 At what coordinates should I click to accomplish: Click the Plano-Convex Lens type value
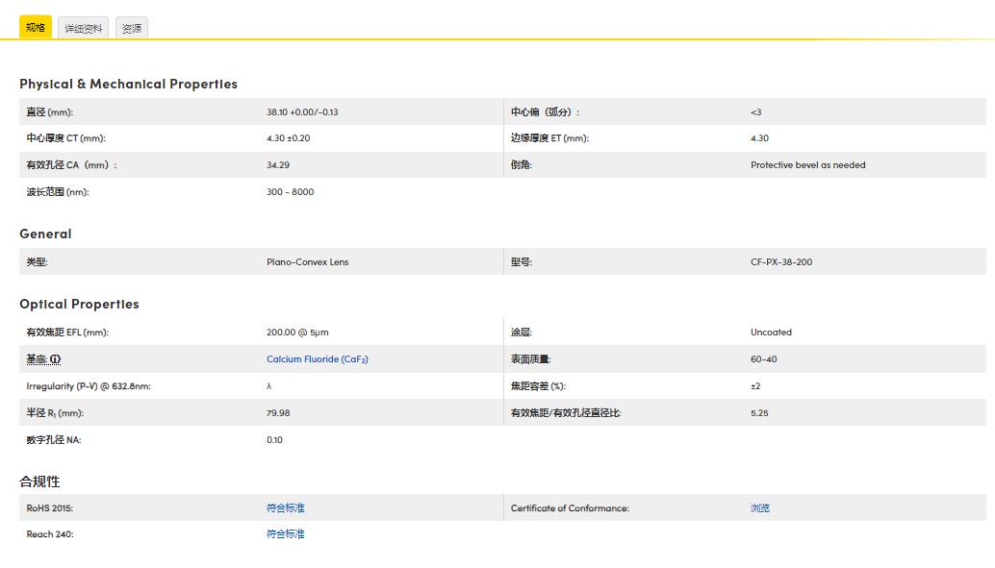[x=306, y=261]
